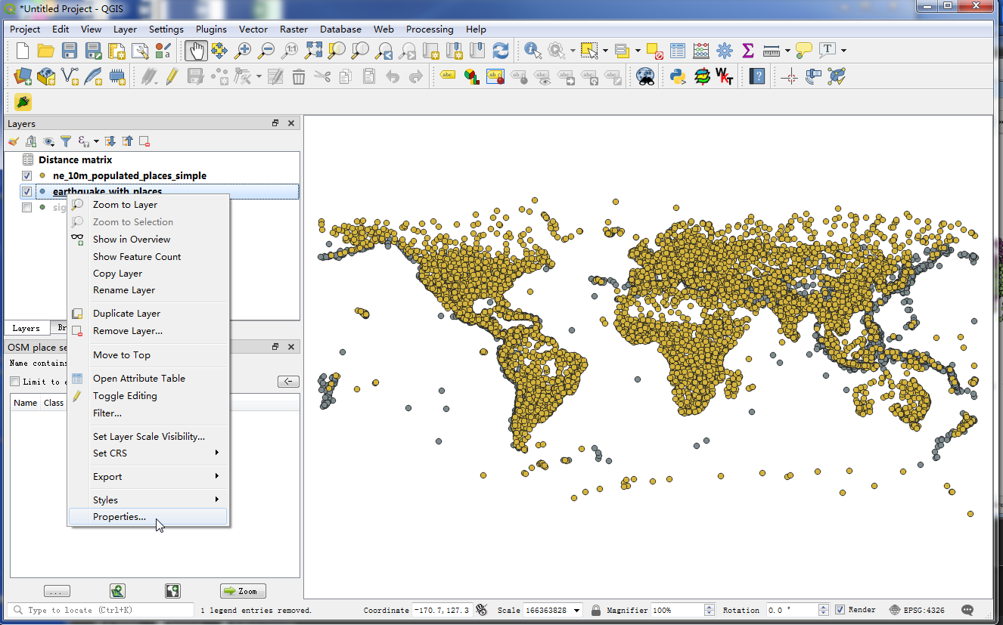Open Layer Styling panel brush icon
The image size is (1003, 625).
pyautogui.click(x=14, y=141)
